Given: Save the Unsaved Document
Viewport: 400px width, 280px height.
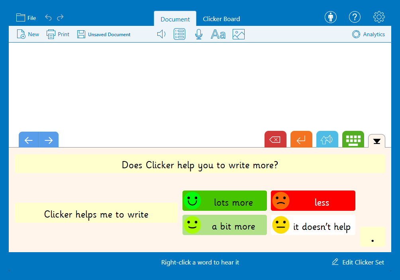Looking at the screenshot, I should click(x=104, y=34).
